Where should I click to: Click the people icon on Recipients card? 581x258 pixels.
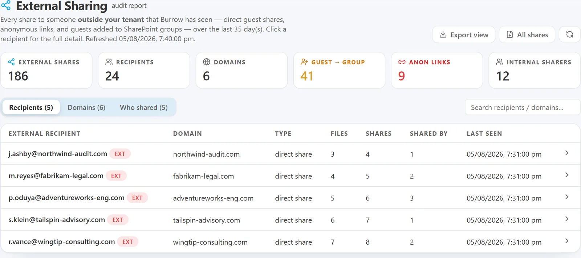pos(109,62)
